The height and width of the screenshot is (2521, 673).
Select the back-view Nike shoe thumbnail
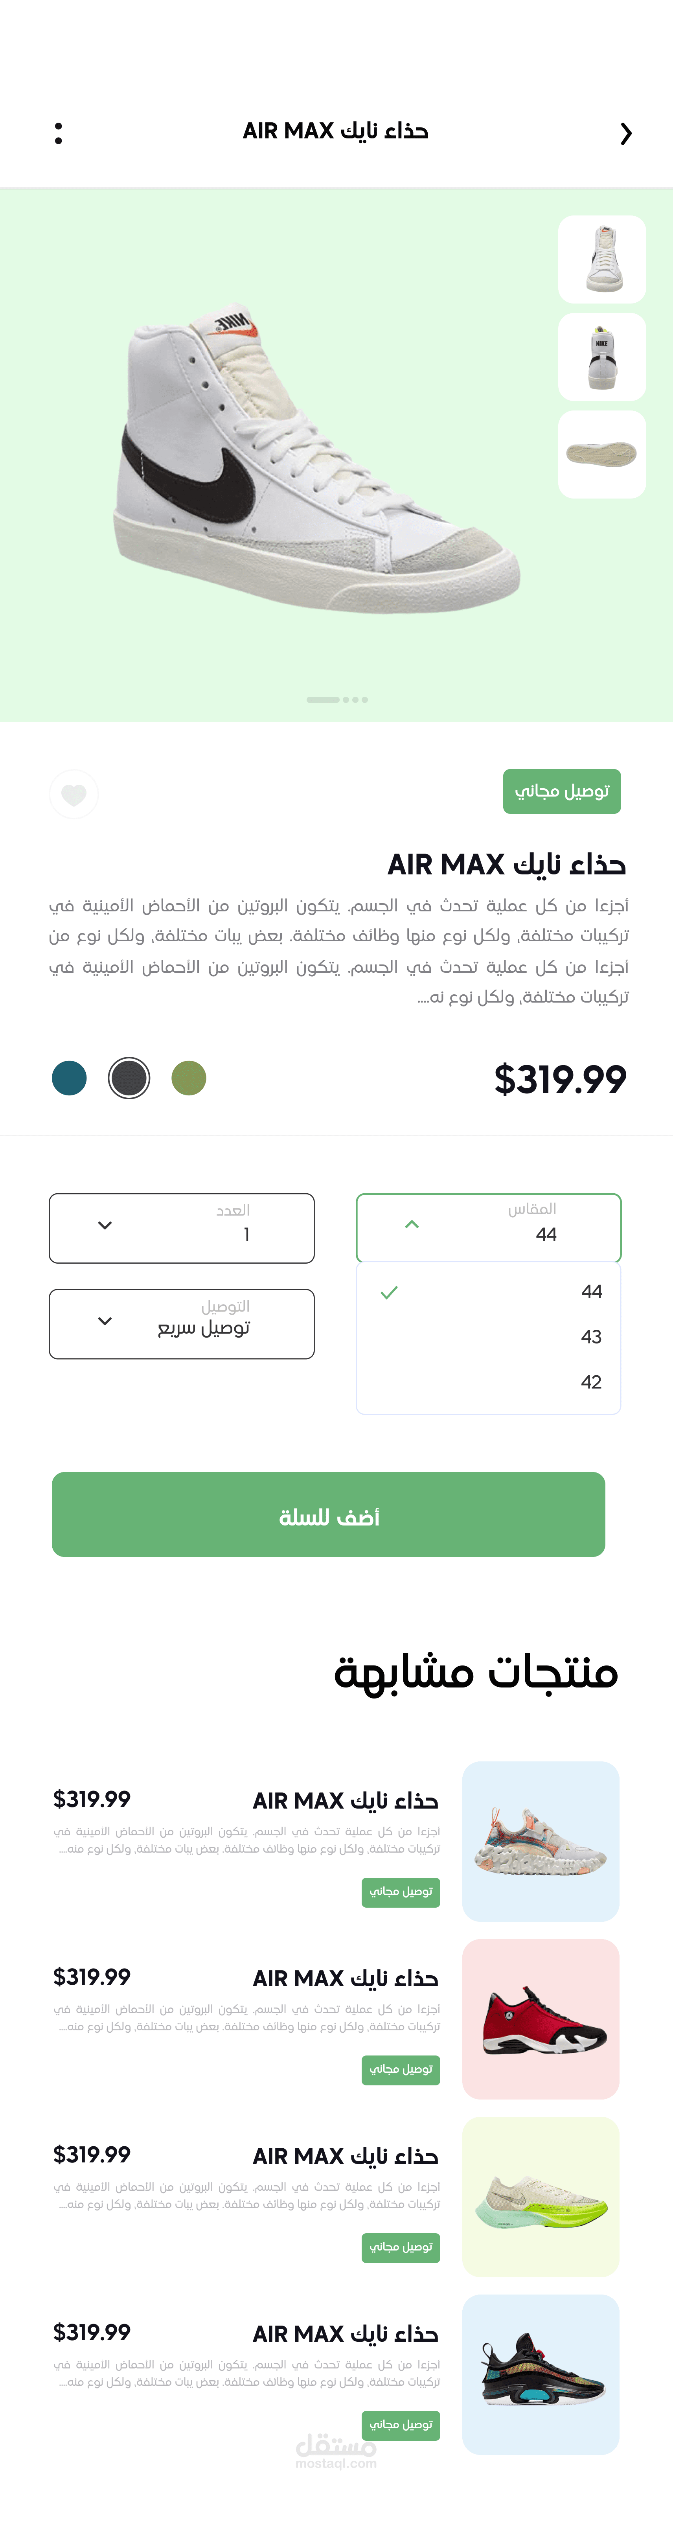tap(601, 357)
